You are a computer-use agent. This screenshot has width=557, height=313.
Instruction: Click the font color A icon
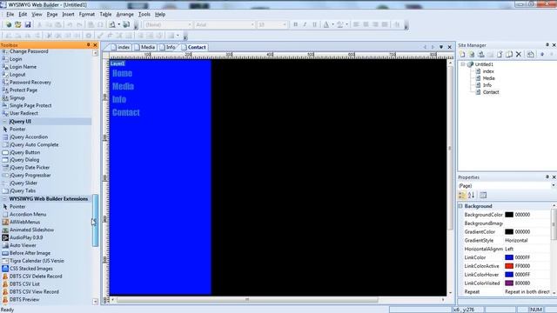(x=326, y=24)
